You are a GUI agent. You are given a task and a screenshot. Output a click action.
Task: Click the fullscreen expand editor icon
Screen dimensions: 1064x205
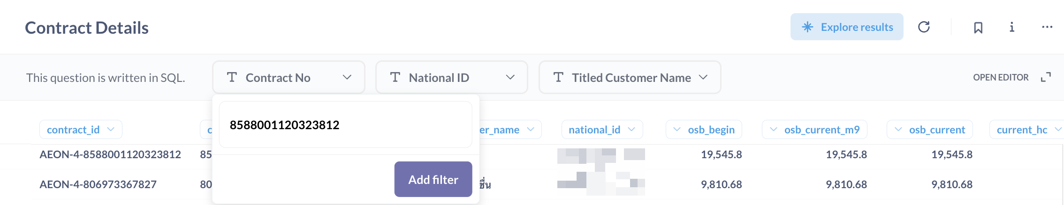point(1046,77)
